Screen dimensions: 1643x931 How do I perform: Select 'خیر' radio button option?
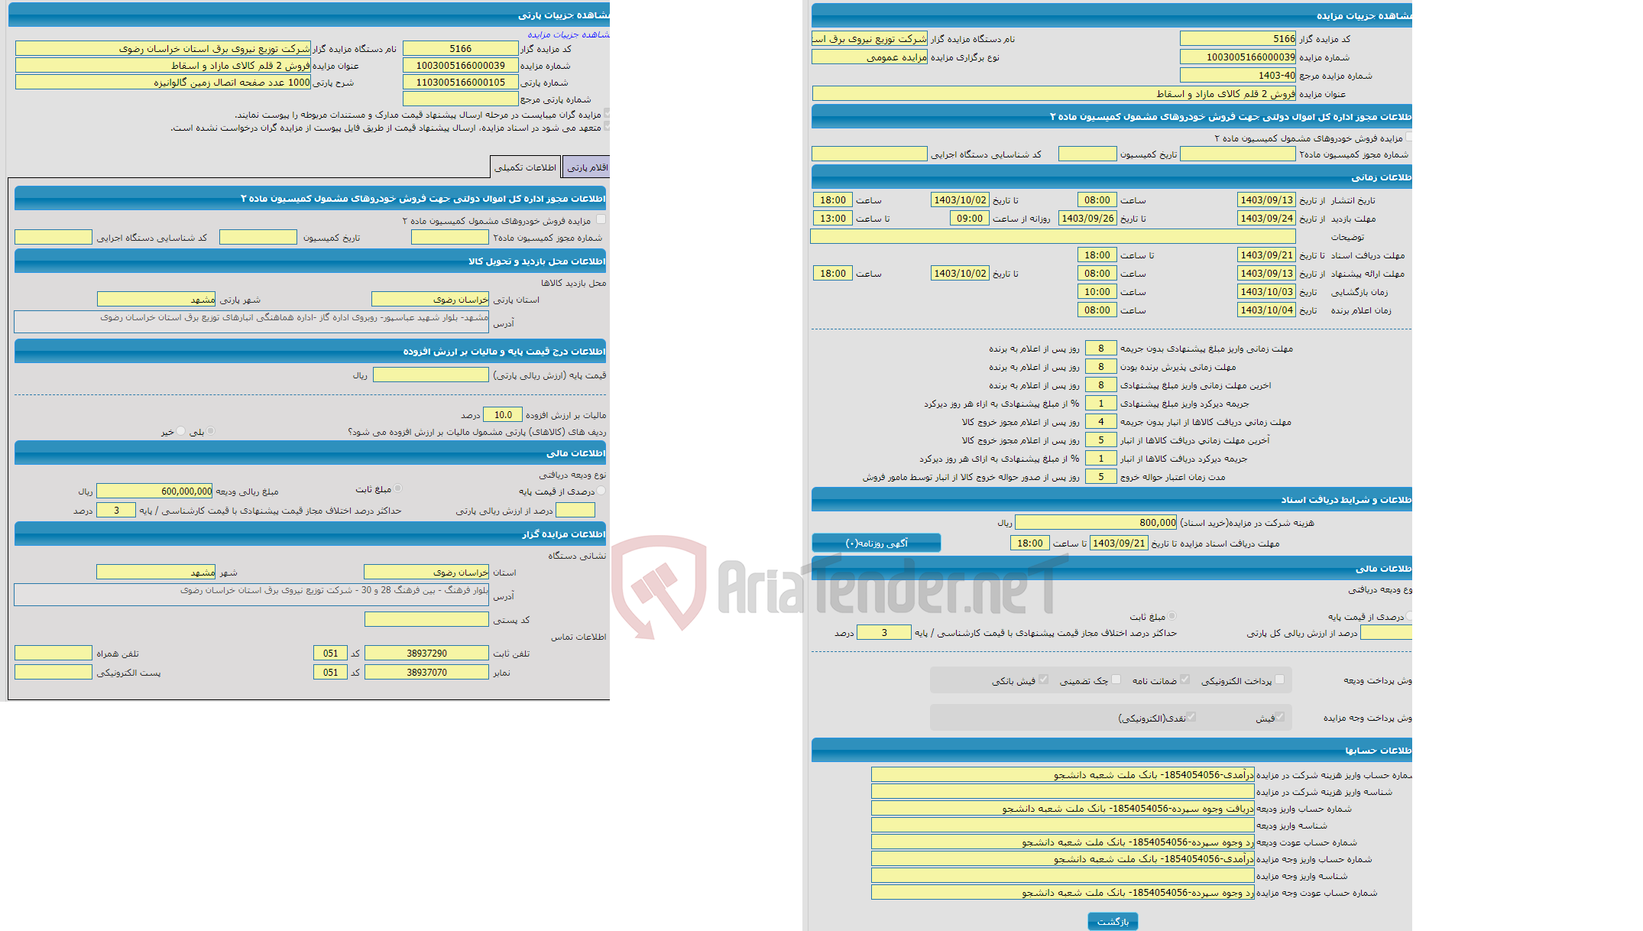click(x=183, y=433)
